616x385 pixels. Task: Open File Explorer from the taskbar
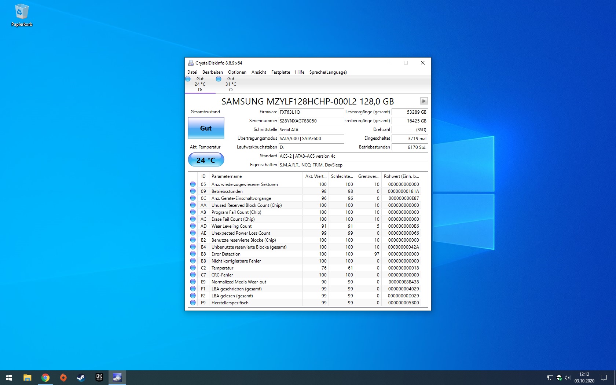tap(27, 378)
